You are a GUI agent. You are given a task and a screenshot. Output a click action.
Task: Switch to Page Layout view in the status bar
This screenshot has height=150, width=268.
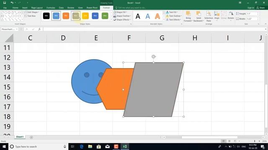click(229, 141)
